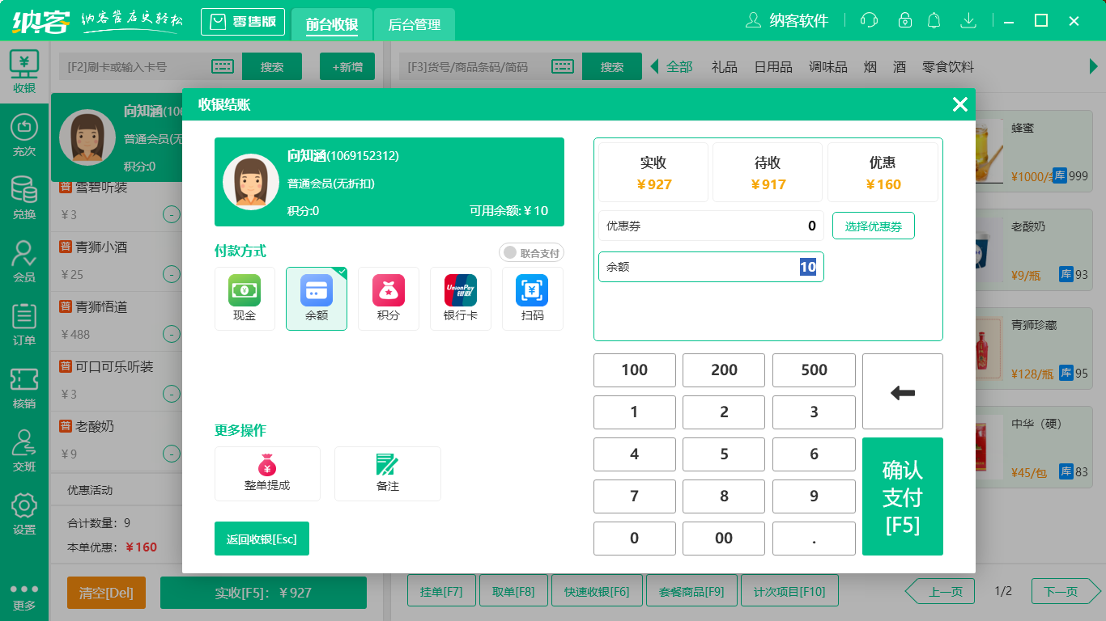Click 选择优惠券 to pick a coupon
Image resolution: width=1106 pixels, height=621 pixels.
point(874,226)
